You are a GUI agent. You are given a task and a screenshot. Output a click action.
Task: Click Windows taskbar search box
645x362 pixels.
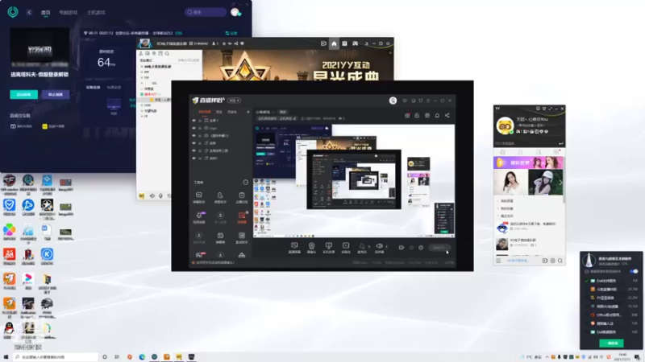56,357
